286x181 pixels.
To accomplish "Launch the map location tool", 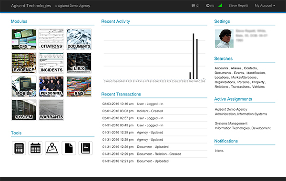I will 52,148.
